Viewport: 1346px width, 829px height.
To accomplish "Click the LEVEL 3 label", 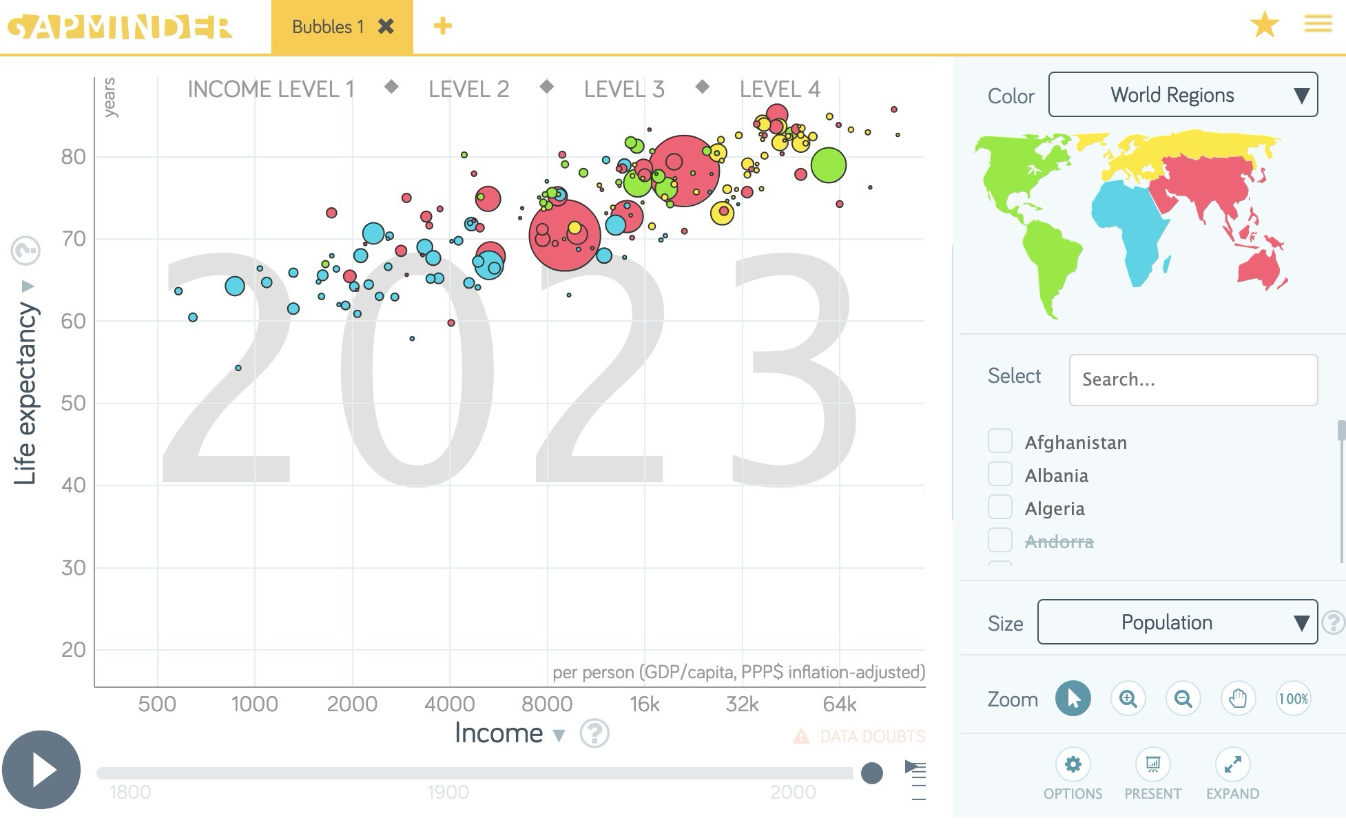I will click(x=624, y=89).
